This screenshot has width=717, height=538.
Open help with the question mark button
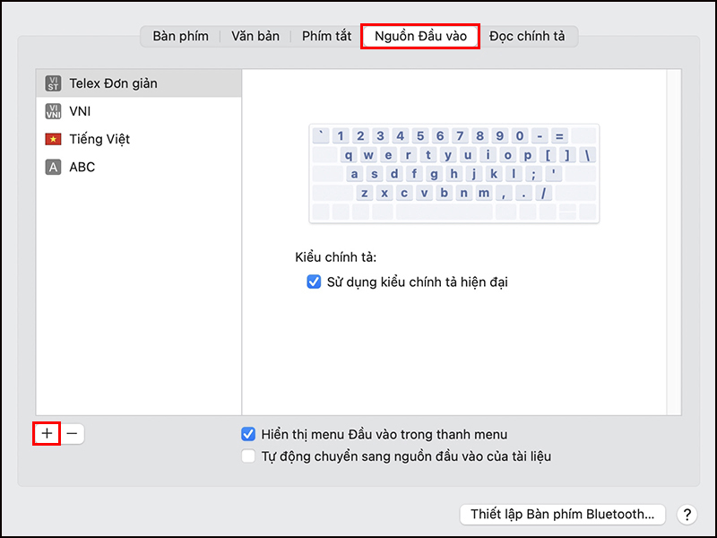tap(687, 514)
